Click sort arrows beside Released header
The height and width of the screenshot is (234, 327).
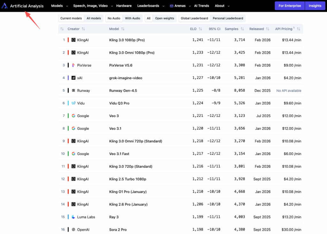pyautogui.click(x=268, y=29)
